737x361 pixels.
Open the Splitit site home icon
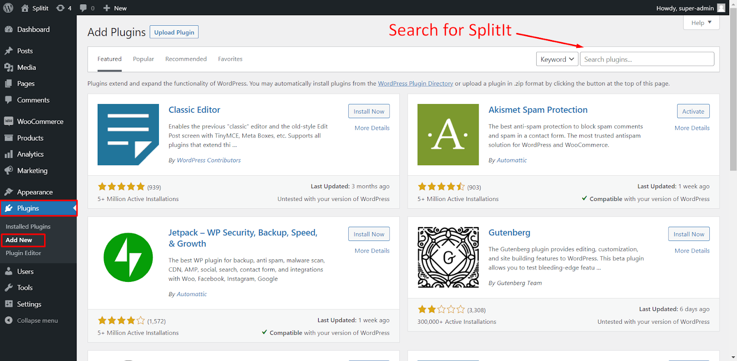[x=25, y=8]
